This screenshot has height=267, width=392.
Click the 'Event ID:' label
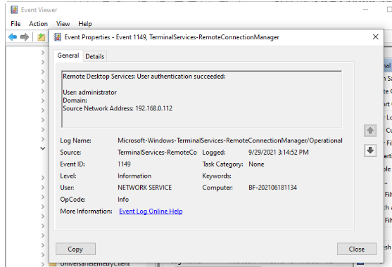click(x=72, y=164)
